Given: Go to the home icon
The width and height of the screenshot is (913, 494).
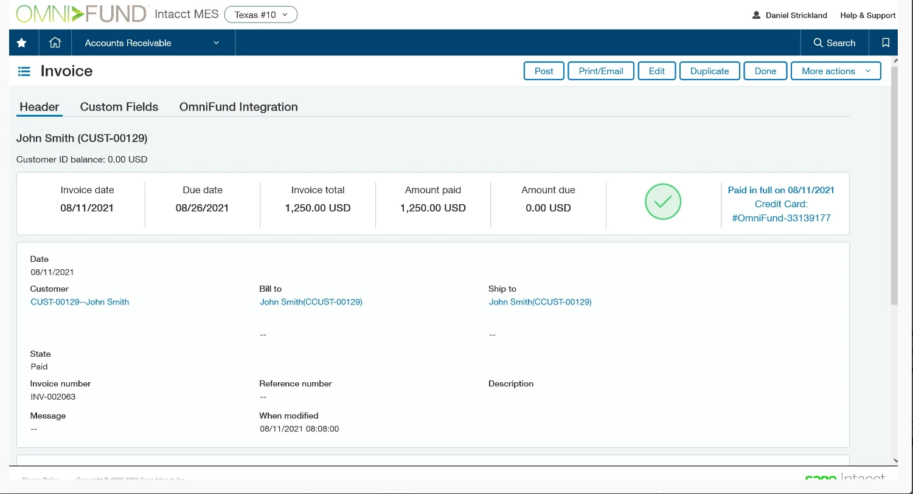Looking at the screenshot, I should point(55,43).
